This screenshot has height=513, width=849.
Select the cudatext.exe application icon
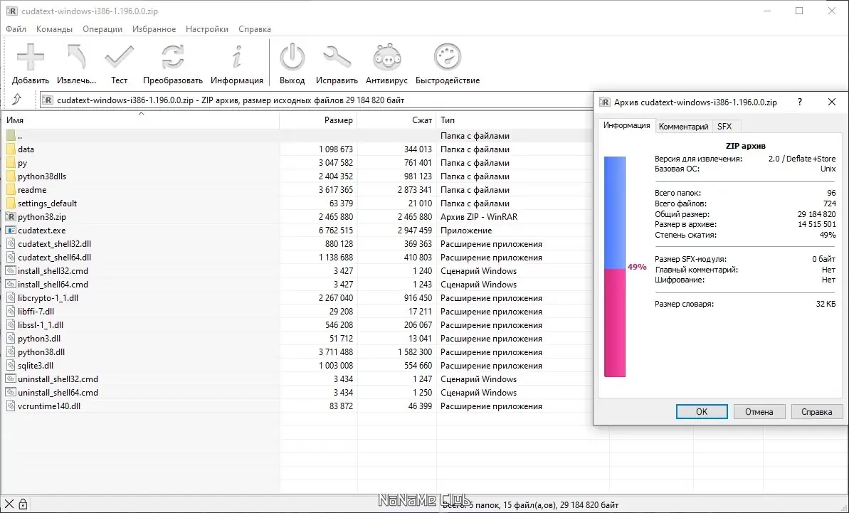[11, 231]
